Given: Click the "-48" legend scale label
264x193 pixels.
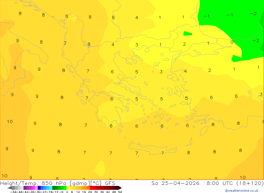Looking at the screenshot, I should click(x=20, y=192).
